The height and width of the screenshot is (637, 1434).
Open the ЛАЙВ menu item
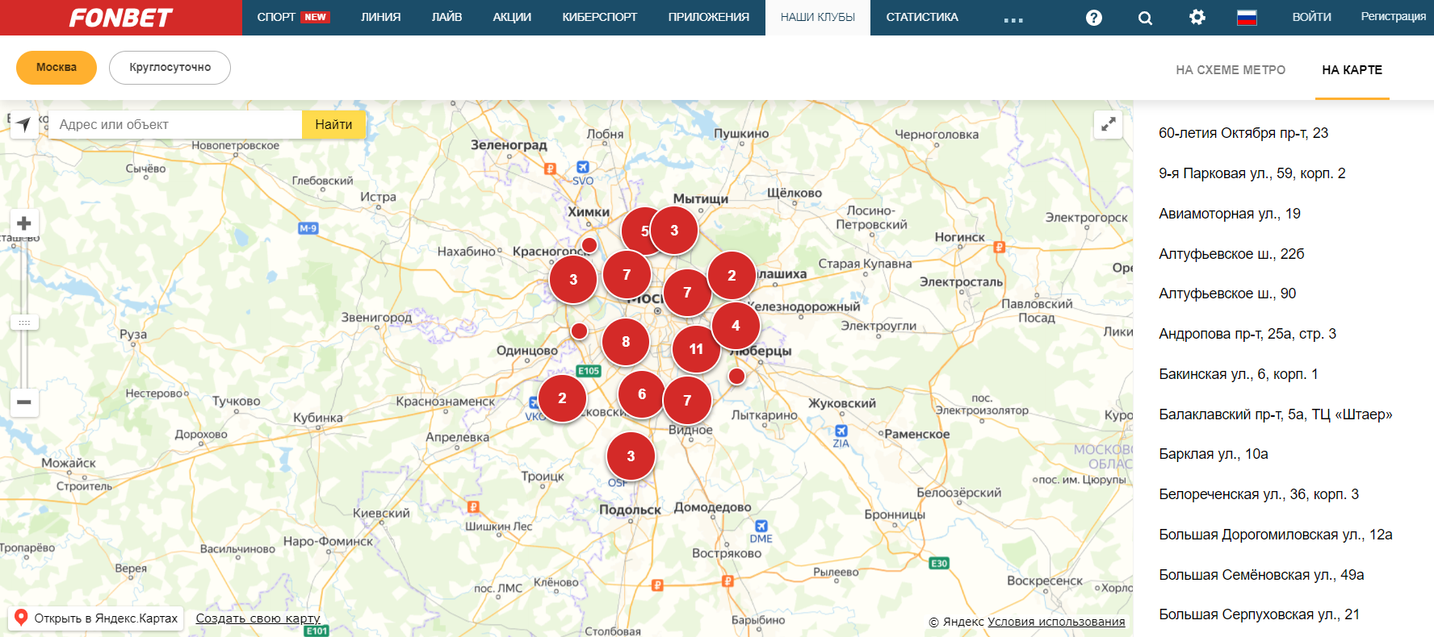coord(447,17)
